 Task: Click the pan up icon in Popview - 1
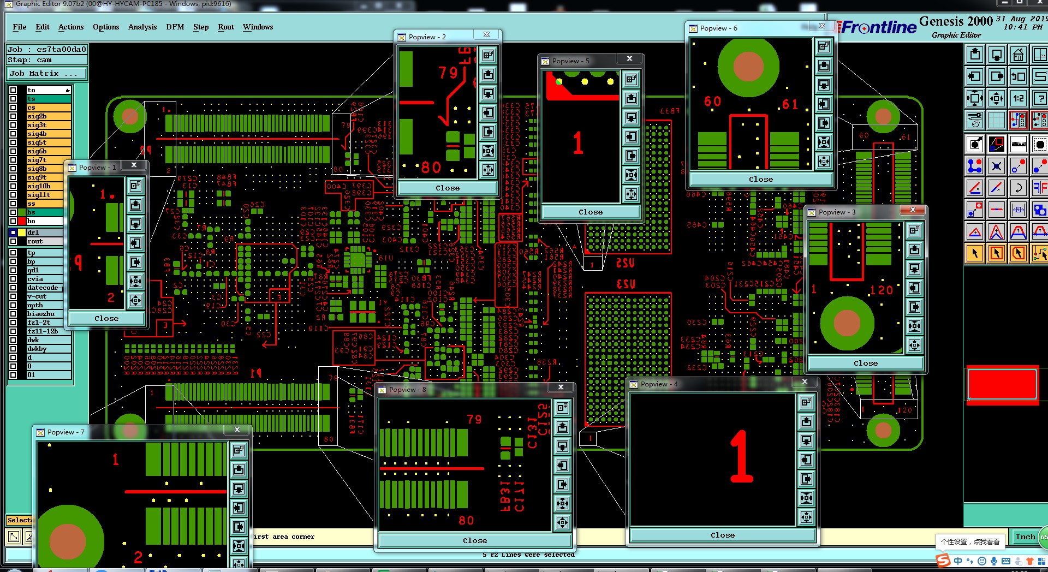[x=135, y=205]
